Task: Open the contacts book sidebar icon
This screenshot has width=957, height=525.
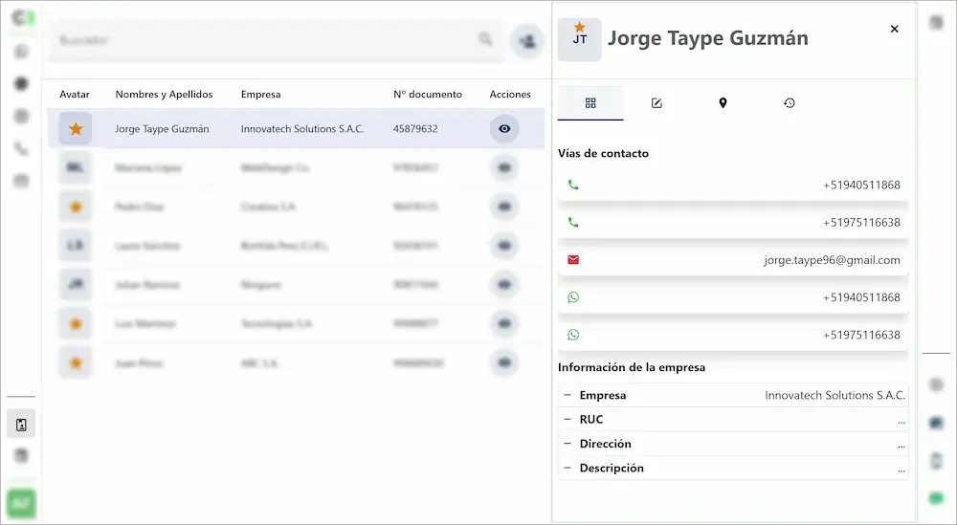Action: (x=21, y=425)
